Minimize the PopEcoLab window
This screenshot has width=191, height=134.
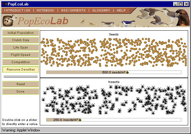(x=175, y=4)
